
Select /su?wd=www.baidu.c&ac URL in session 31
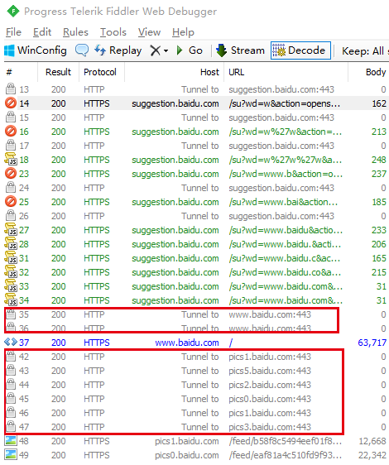pyautogui.click(x=284, y=258)
